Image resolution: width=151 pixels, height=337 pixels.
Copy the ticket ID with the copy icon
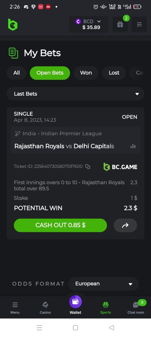[88, 167]
